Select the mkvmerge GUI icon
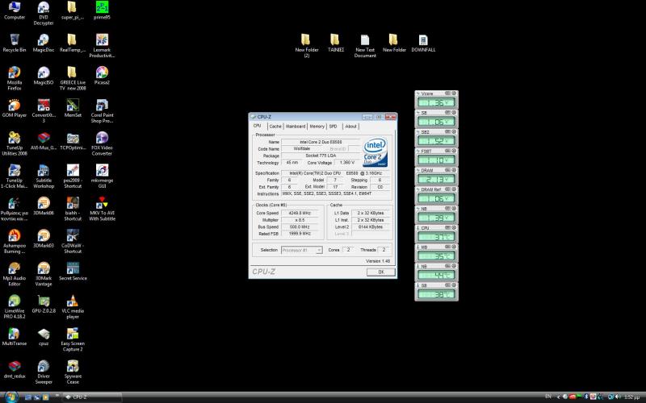This screenshot has width=646, height=403. tap(102, 176)
